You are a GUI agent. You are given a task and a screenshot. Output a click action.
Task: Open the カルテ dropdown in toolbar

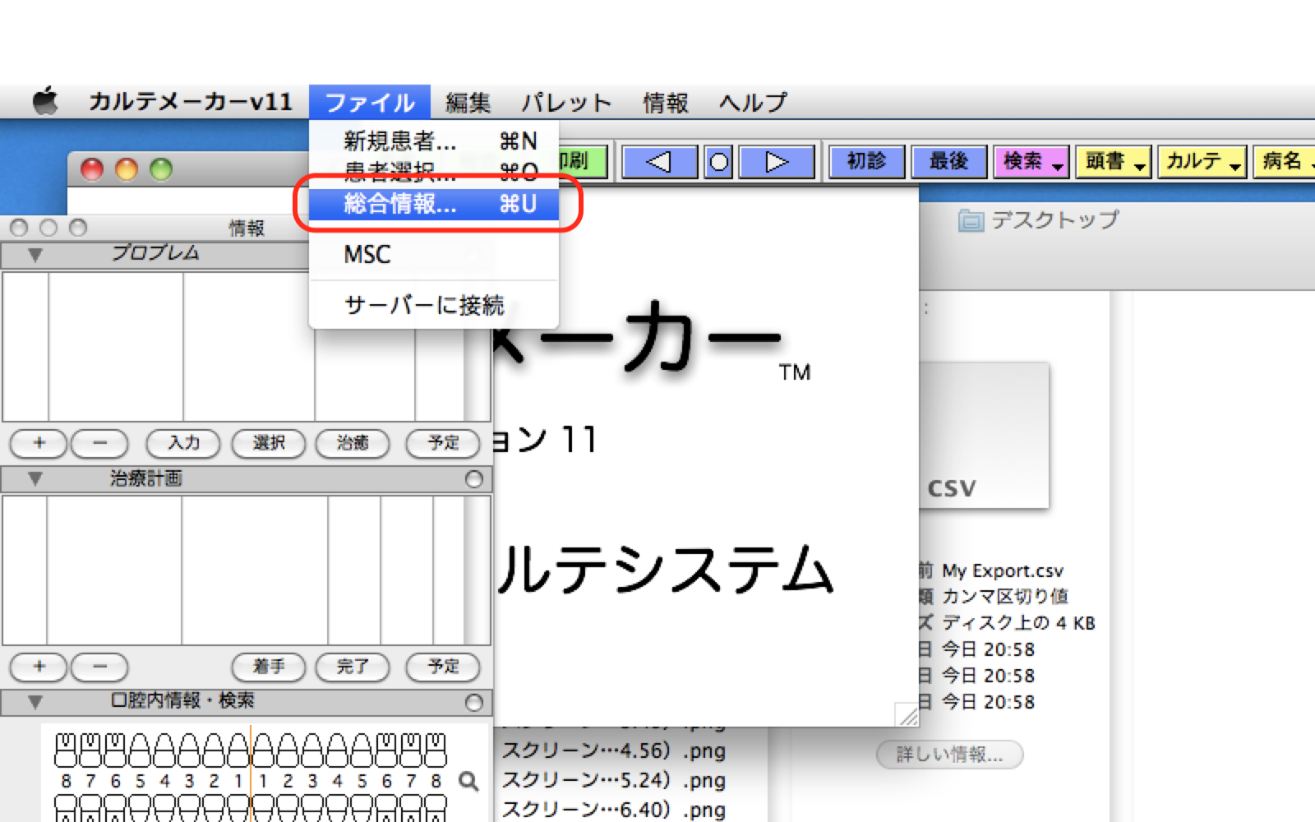tap(1202, 162)
